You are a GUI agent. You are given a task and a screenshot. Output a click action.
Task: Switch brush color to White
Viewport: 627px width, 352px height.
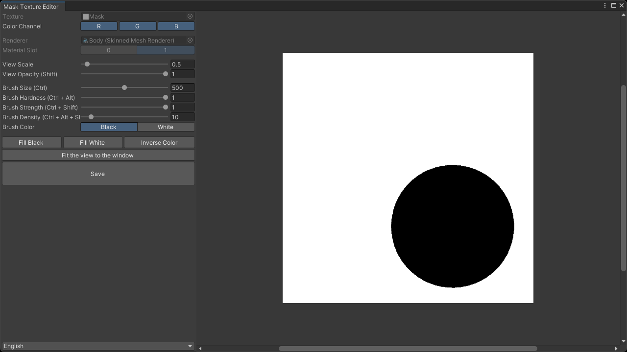click(166, 127)
